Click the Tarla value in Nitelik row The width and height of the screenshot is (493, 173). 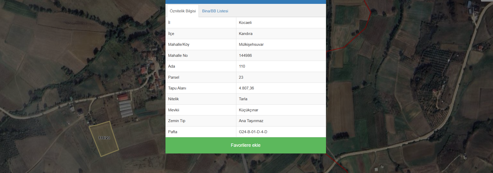(x=243, y=99)
